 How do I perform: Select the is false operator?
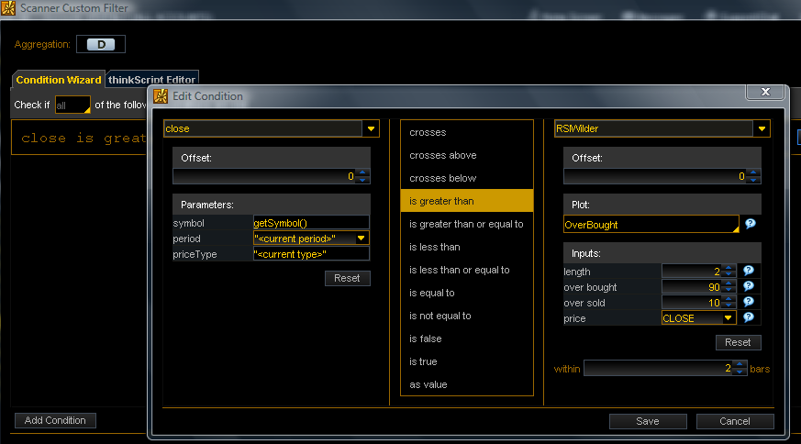[x=467, y=339]
